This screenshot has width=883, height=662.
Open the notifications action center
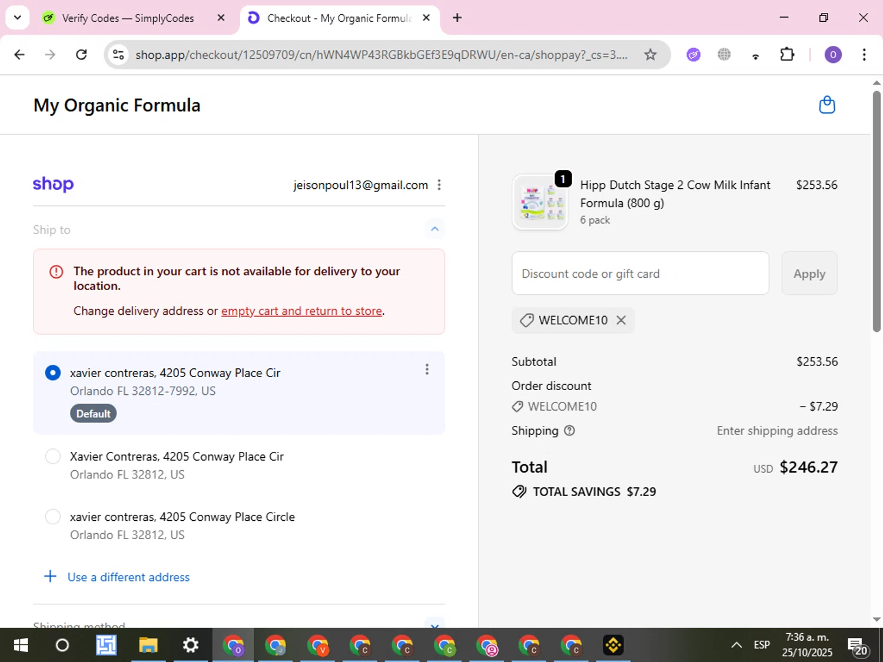click(x=858, y=646)
